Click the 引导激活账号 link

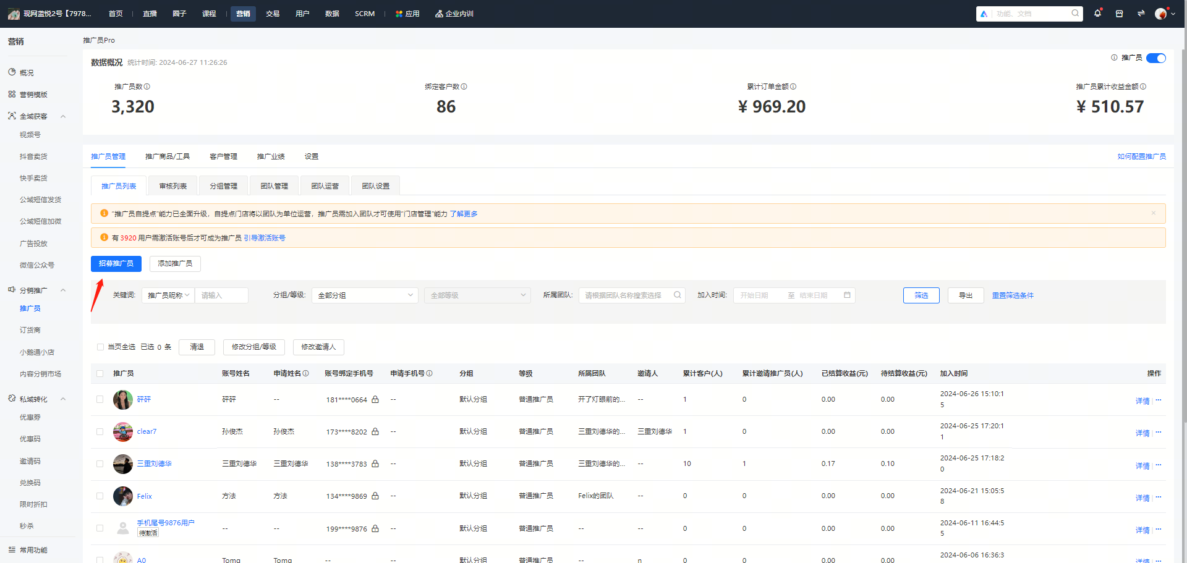(264, 238)
